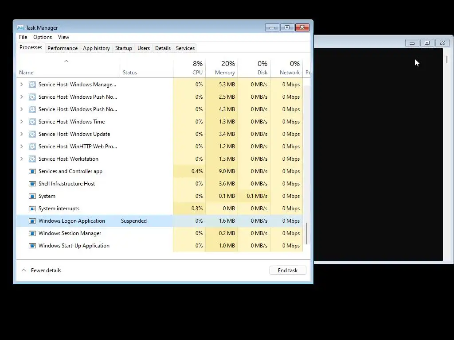454x340 pixels.
Task: Click the process list vertical scrollbar thumb
Action: coord(307,233)
